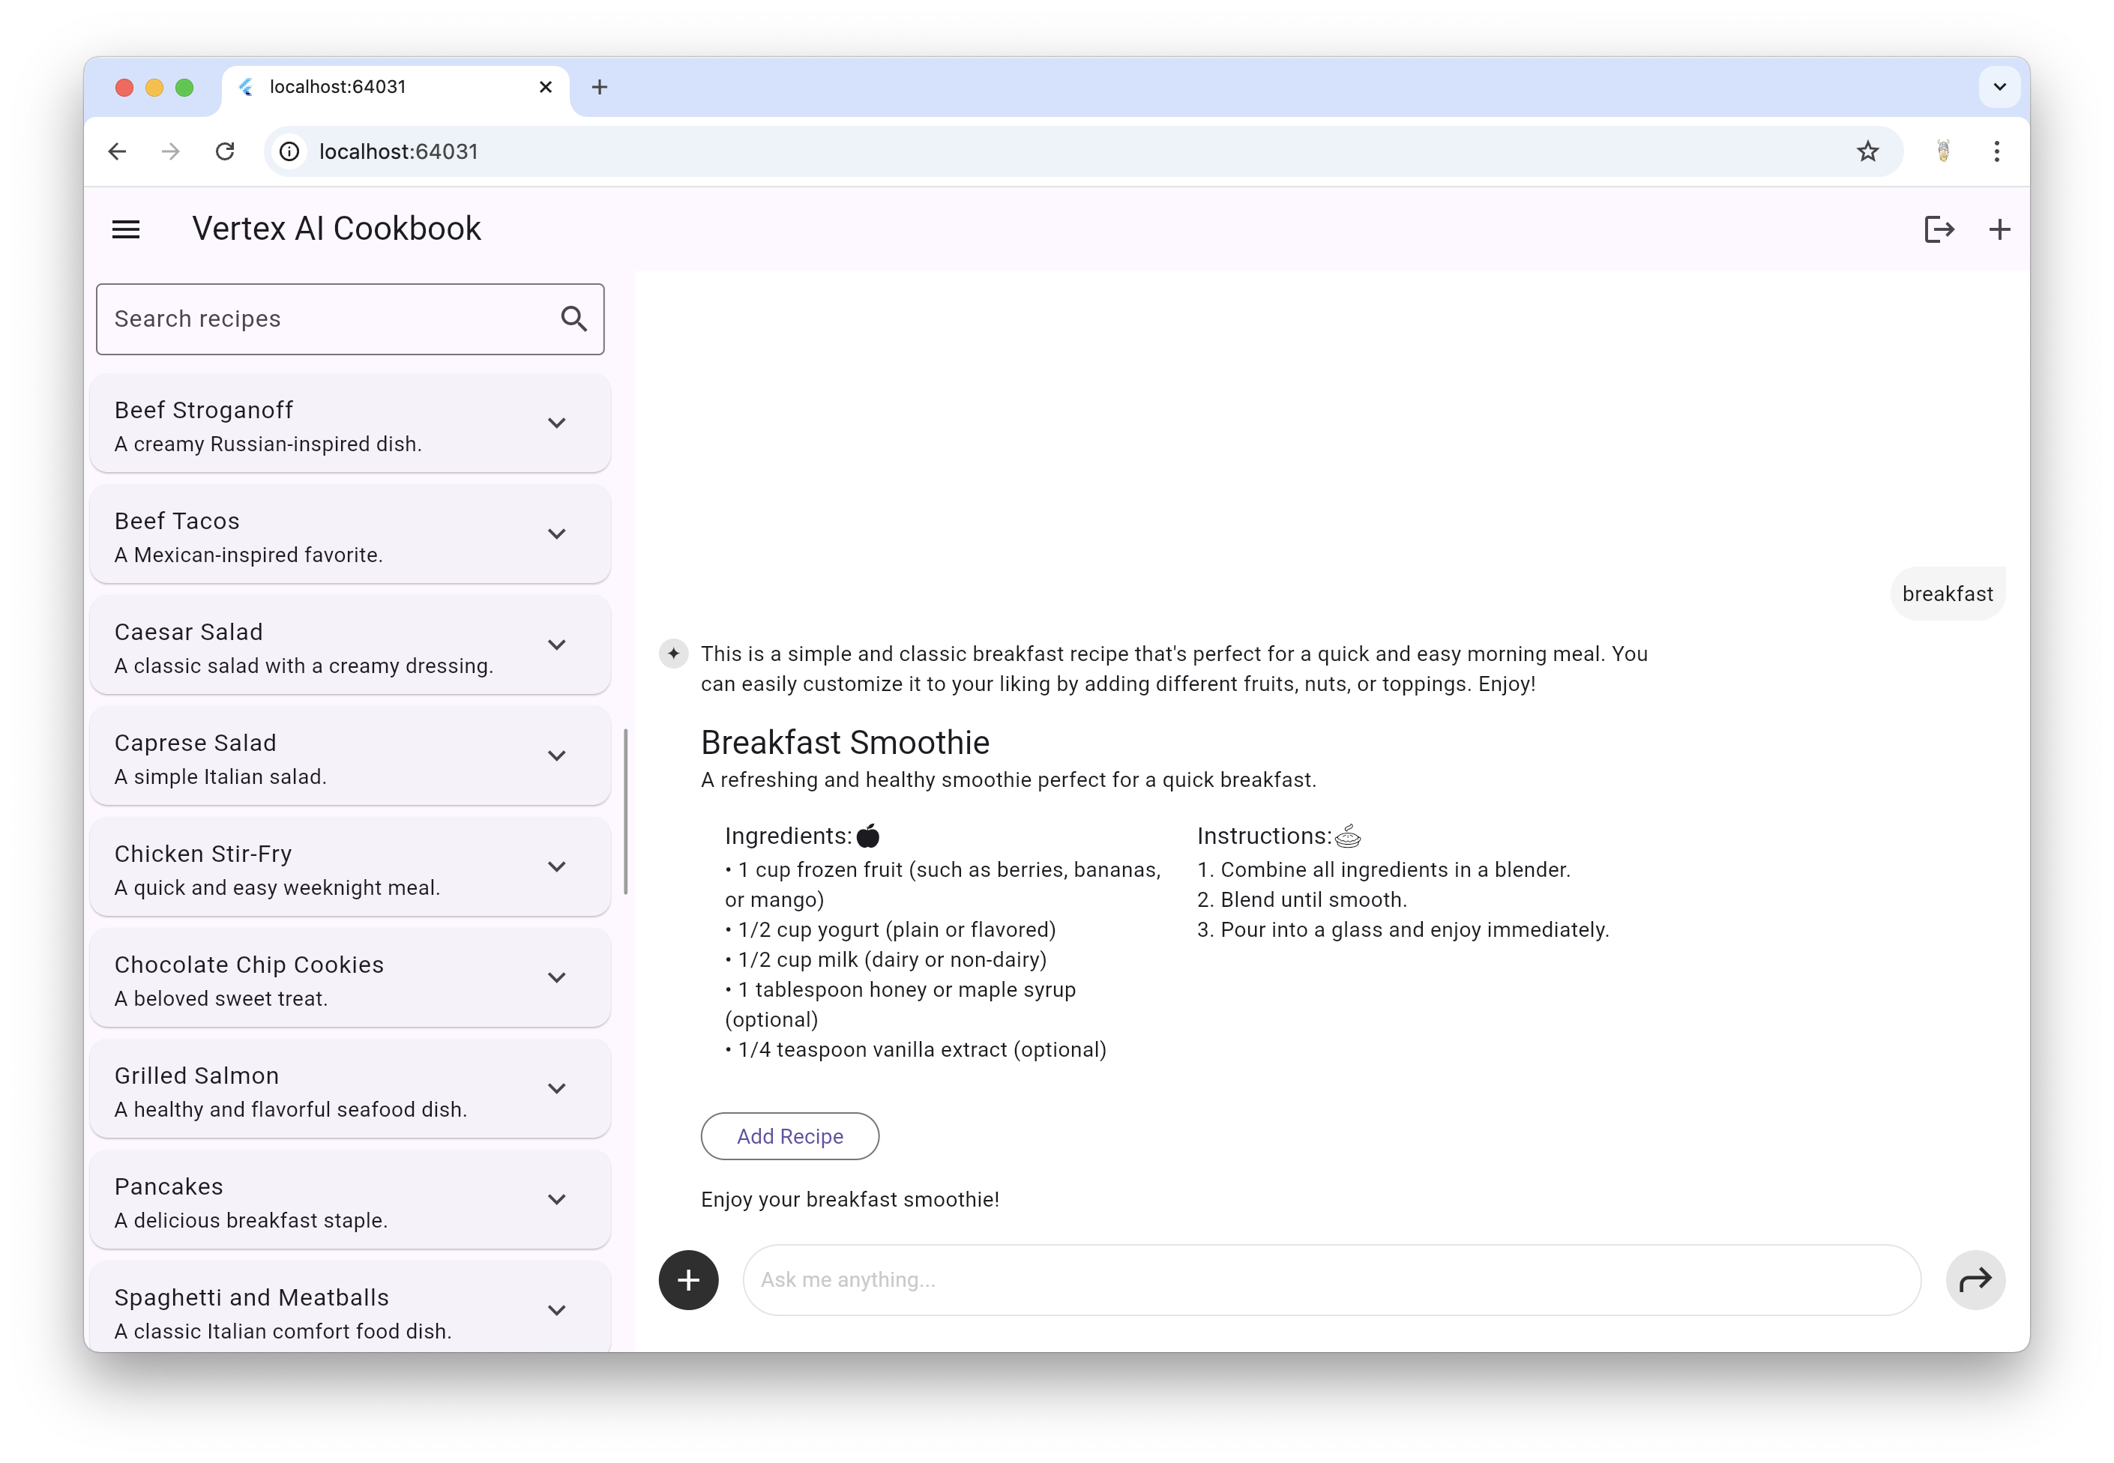Click the search icon in recipe search bar

point(573,318)
